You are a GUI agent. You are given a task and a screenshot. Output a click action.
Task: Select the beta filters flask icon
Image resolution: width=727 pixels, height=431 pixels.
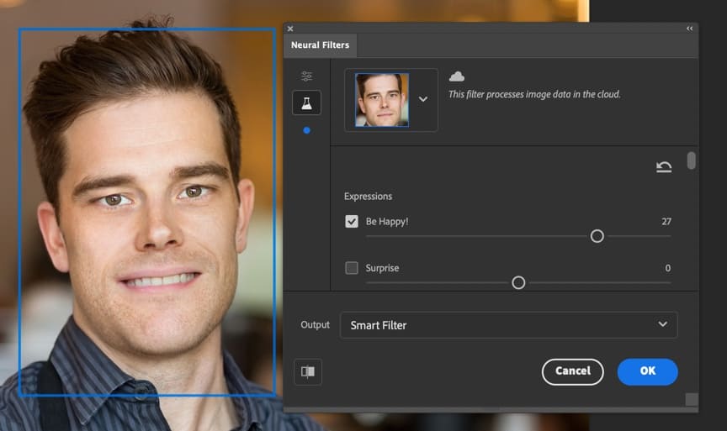[x=306, y=102]
